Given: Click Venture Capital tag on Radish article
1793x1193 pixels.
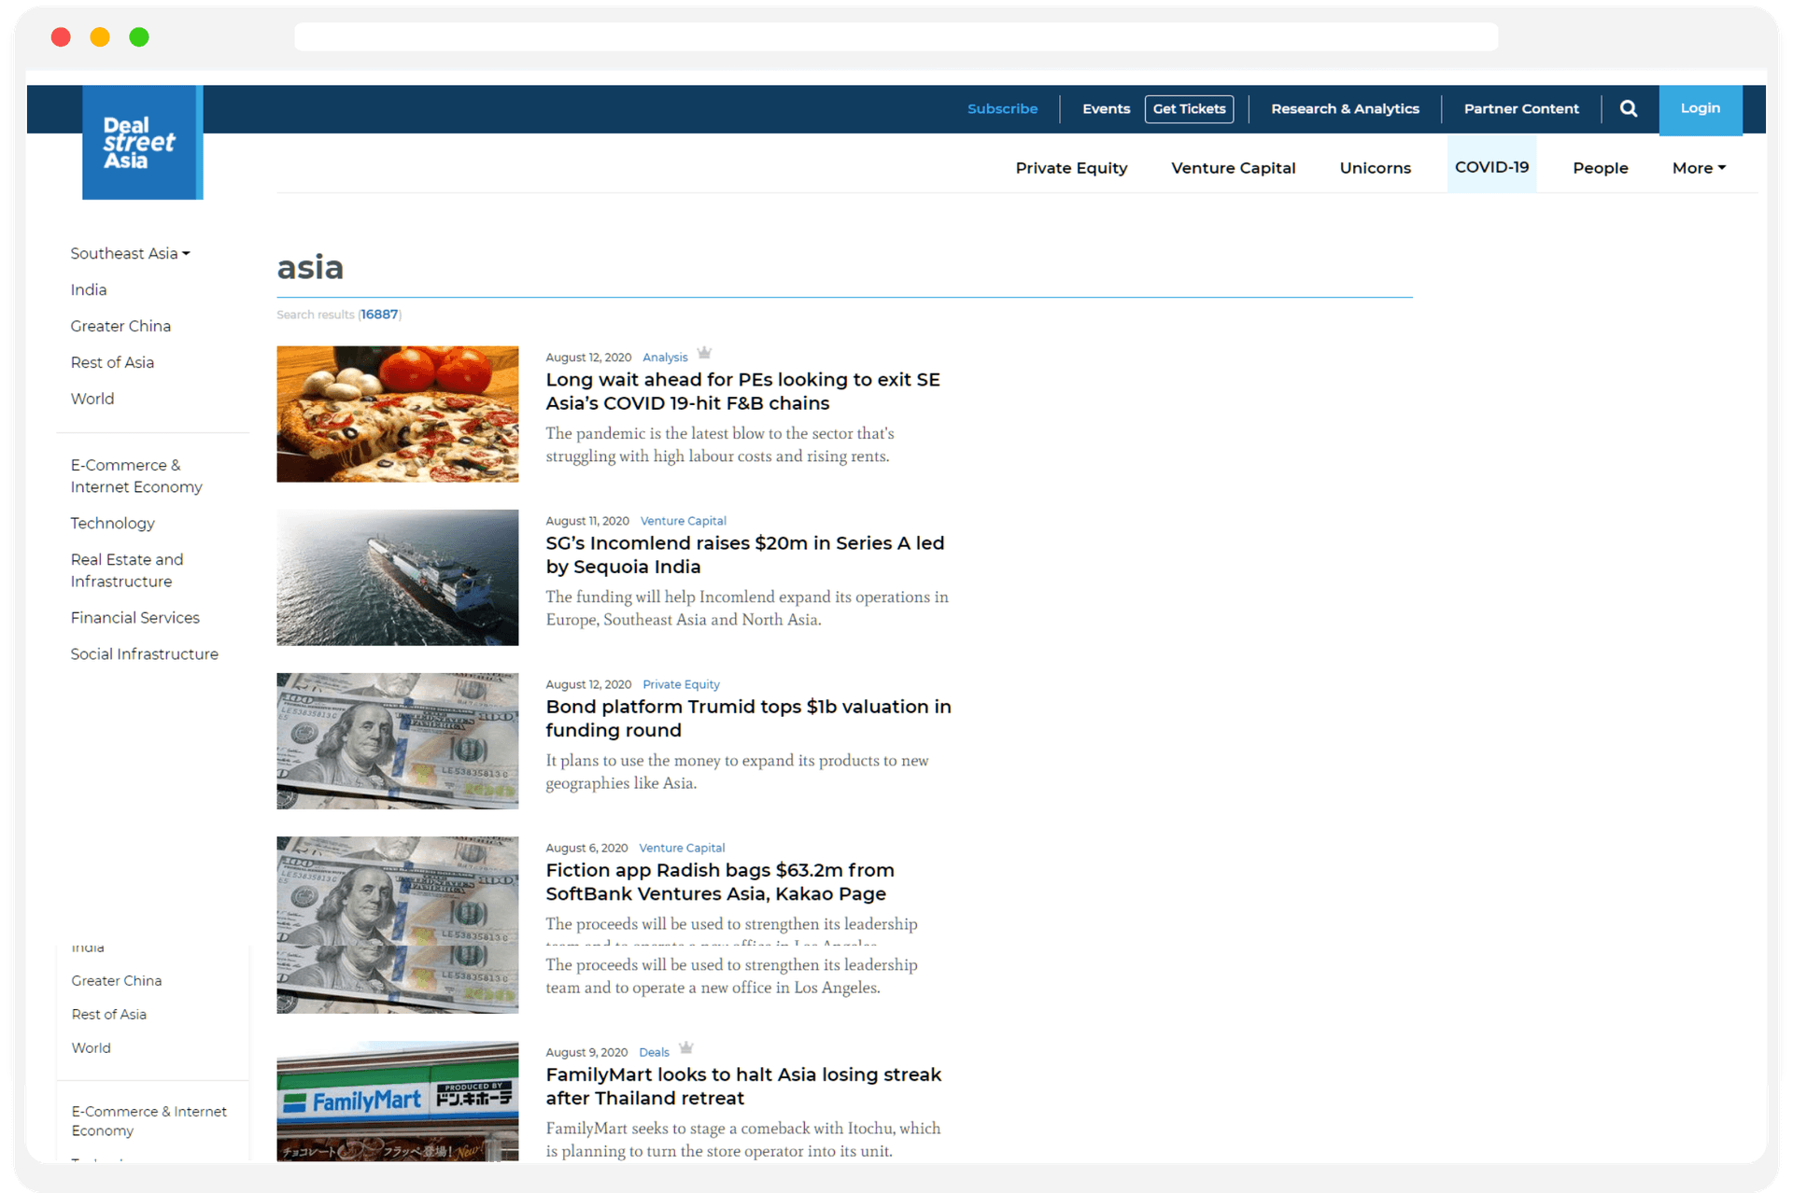Looking at the screenshot, I should tap(682, 848).
